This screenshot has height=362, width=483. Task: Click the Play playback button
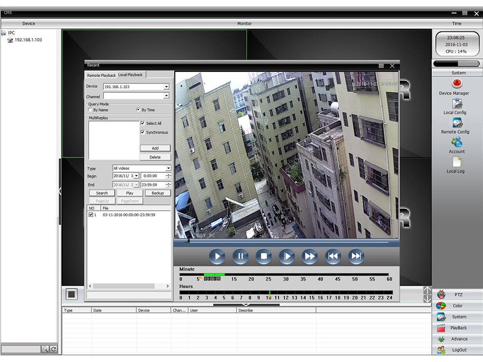[x=217, y=256]
